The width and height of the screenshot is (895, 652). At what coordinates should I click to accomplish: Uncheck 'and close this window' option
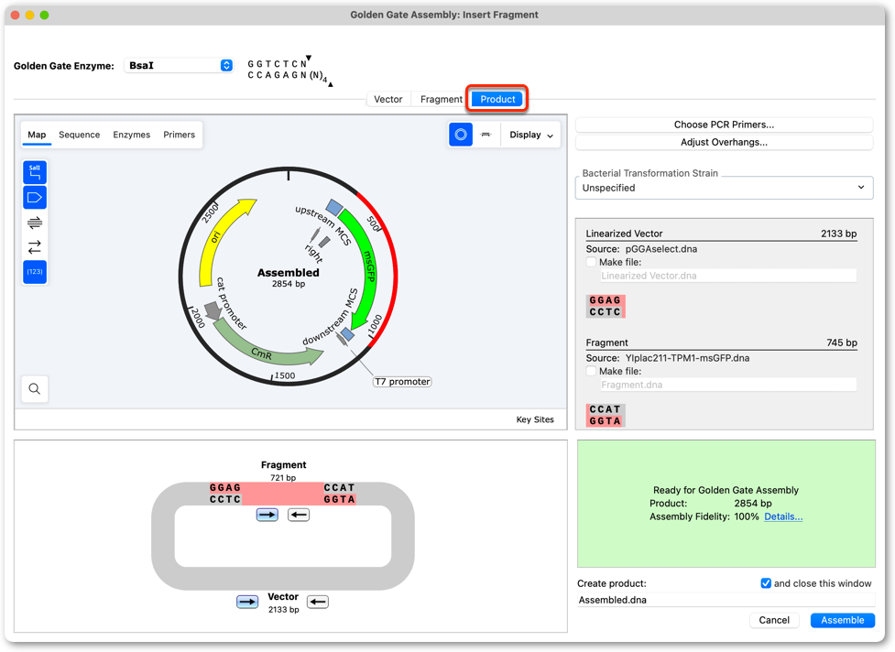[x=766, y=583]
